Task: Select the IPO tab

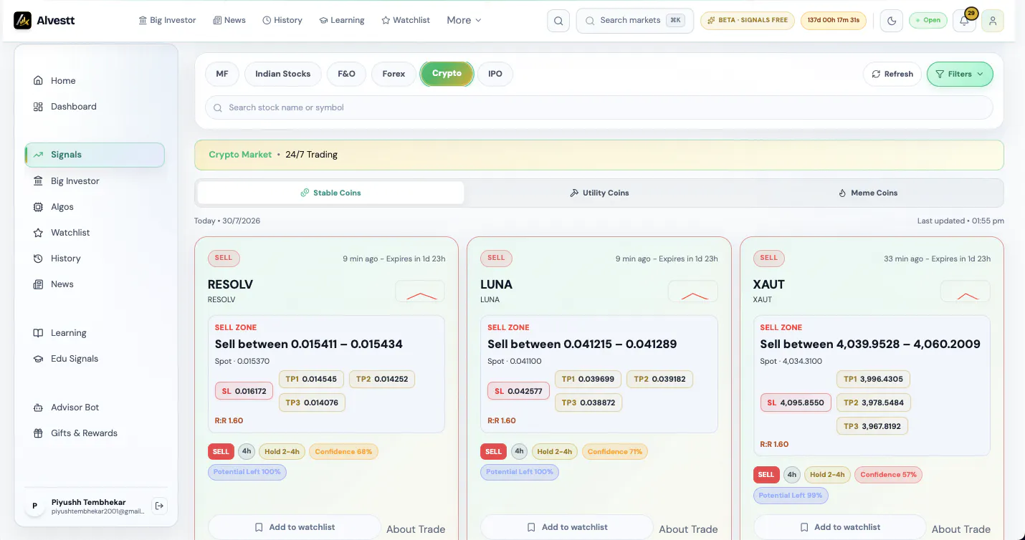Action: coord(495,74)
